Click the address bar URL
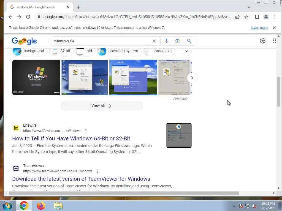Screen dimensions: 282x211 tap(137, 17)
